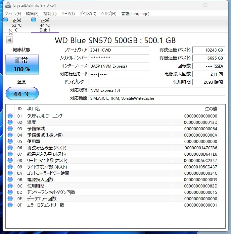Click the interface field UASP (NVM Express)
The height and width of the screenshot is (234, 231).
(x=119, y=66)
